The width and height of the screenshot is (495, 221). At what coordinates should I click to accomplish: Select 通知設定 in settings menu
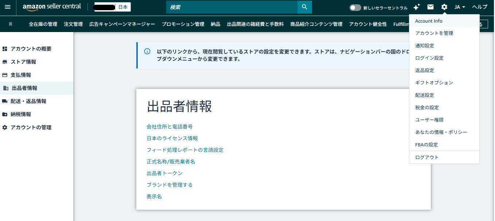coord(444,46)
